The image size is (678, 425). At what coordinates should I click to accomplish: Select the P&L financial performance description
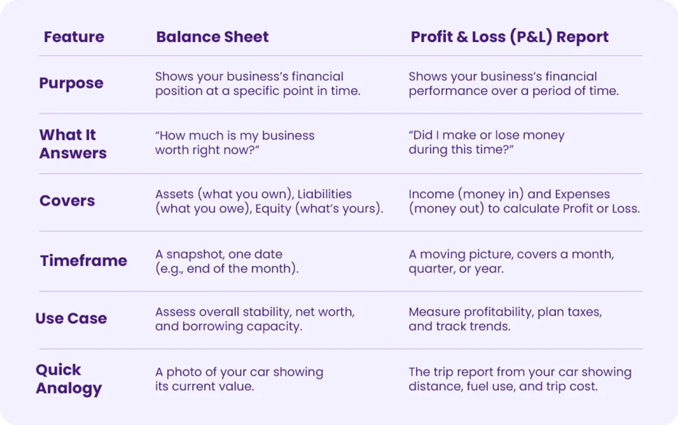(x=514, y=84)
